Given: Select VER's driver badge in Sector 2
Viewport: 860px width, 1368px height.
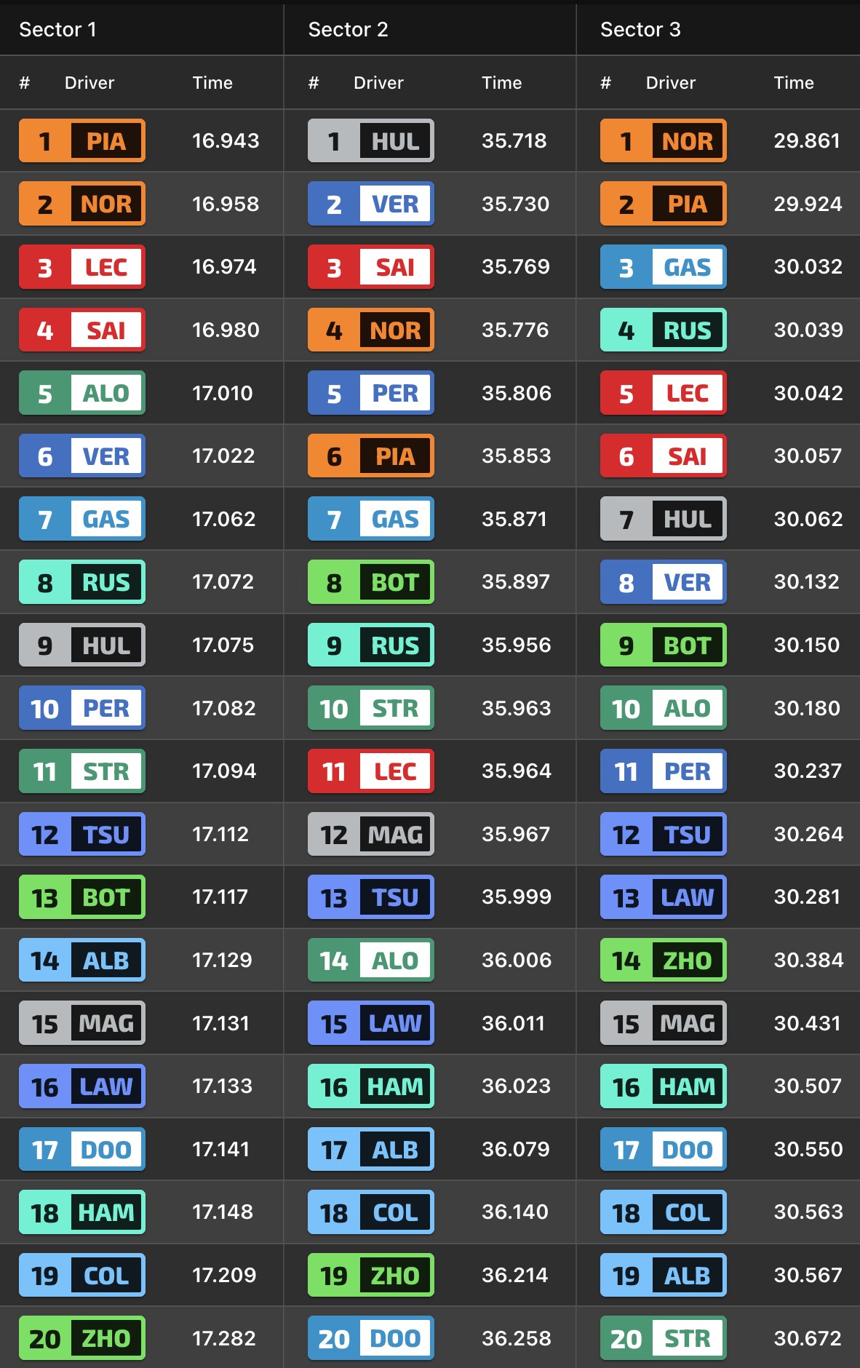Looking at the screenshot, I should [371, 204].
